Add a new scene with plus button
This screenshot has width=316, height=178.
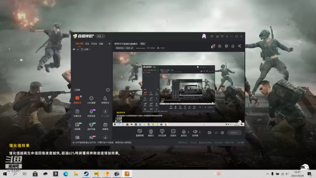click(109, 44)
